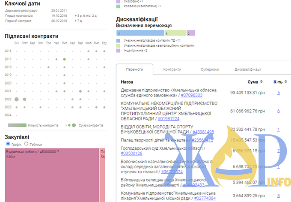Open customer link #02774384

pos(205,198)
